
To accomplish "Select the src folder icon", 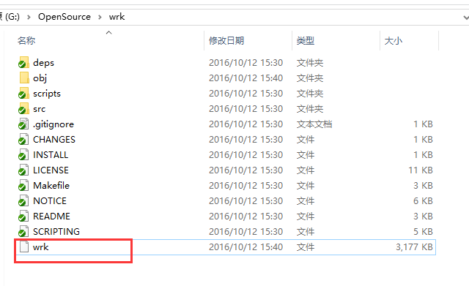I will pyautogui.click(x=23, y=109).
